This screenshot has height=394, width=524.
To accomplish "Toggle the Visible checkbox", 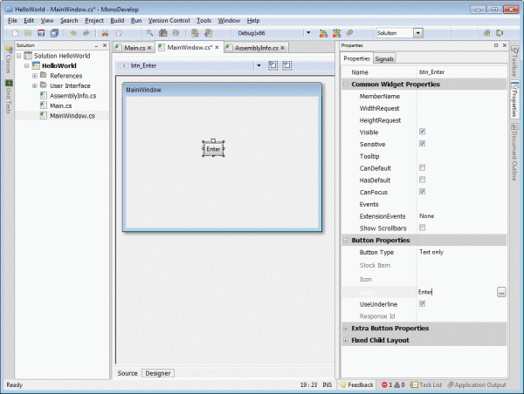I will pos(423,132).
